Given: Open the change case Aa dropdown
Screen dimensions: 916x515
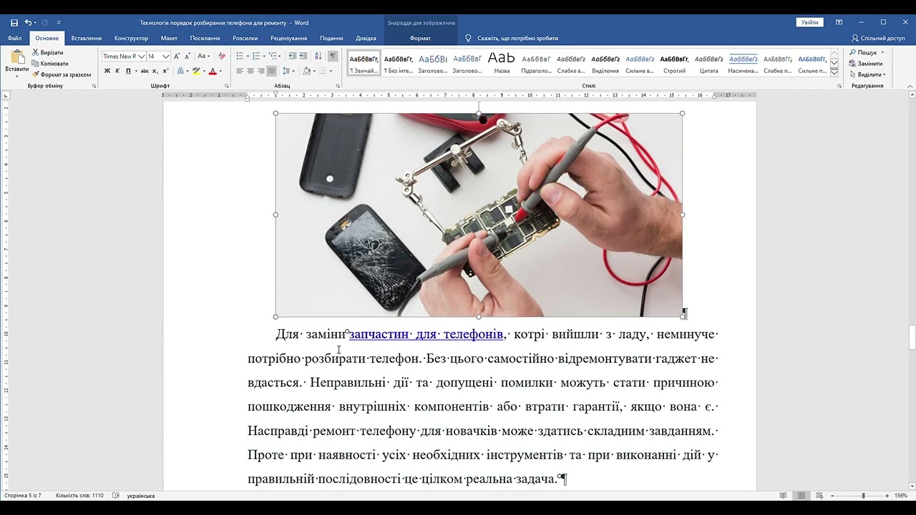Looking at the screenshot, I should pyautogui.click(x=204, y=56).
